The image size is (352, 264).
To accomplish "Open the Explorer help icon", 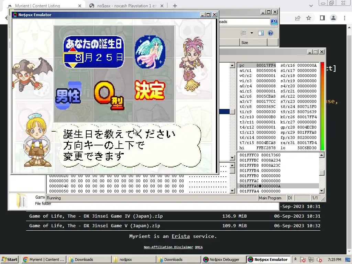I will click(271, 33).
